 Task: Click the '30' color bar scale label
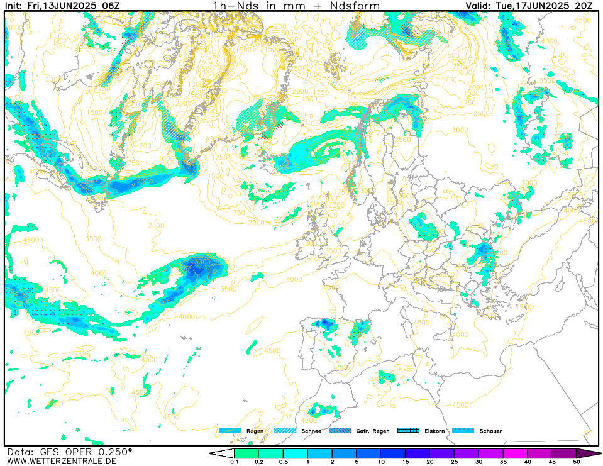click(x=479, y=462)
